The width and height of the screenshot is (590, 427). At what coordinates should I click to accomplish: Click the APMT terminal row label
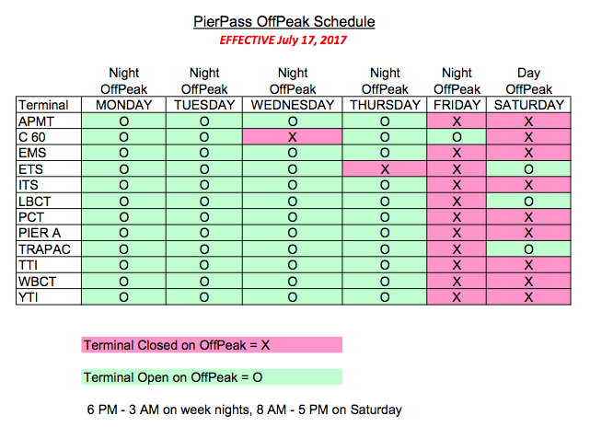[x=49, y=121]
